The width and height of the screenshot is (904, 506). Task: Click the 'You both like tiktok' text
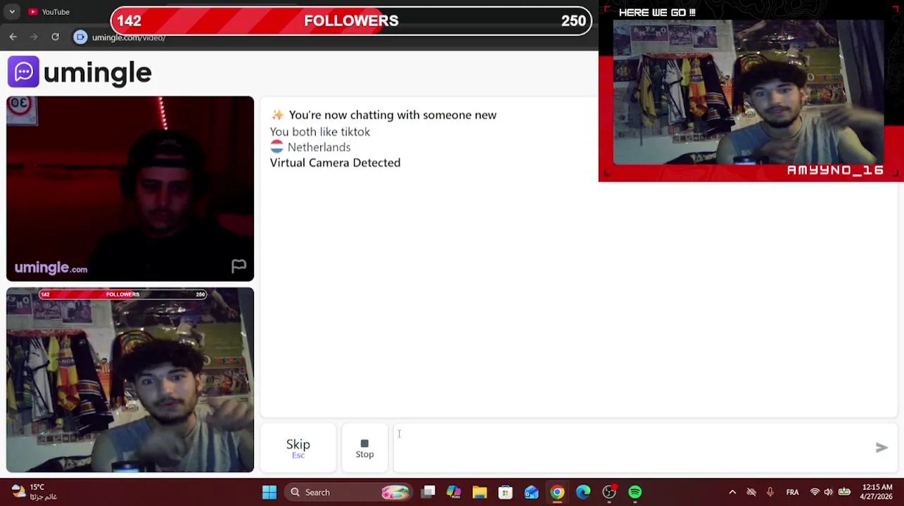[x=319, y=131]
